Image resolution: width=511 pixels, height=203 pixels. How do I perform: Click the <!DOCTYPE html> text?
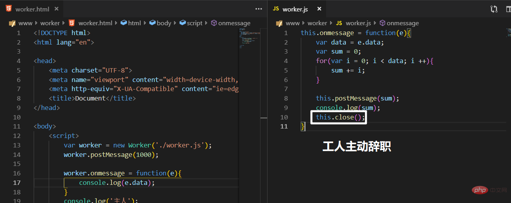tap(62, 33)
